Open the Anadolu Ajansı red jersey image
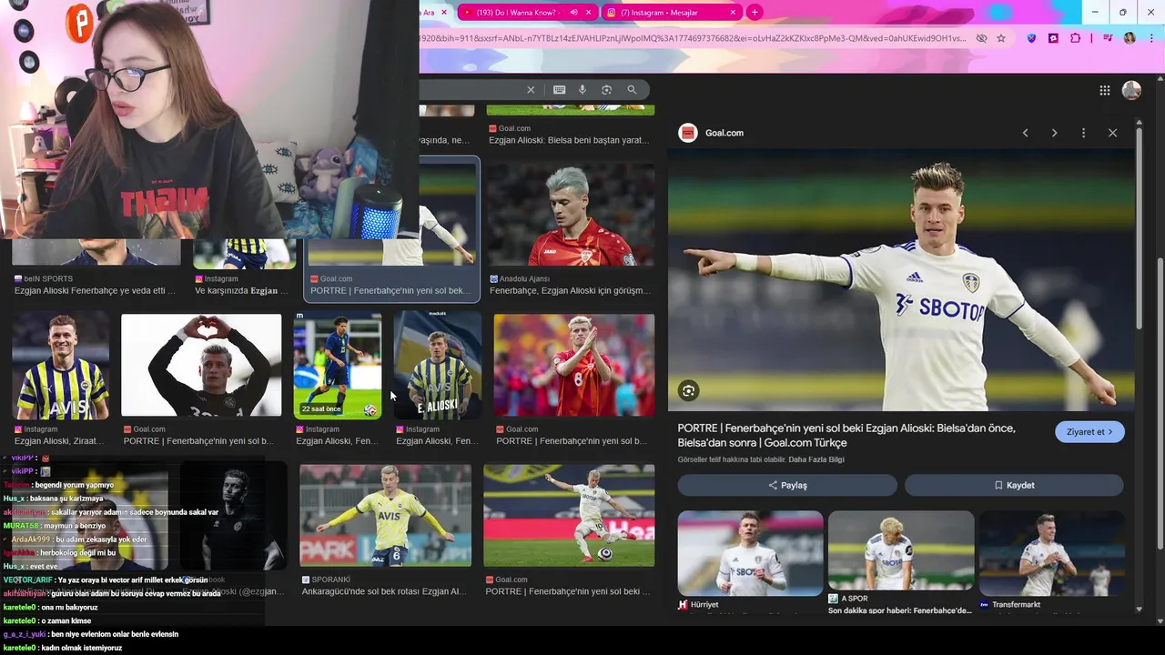Image resolution: width=1165 pixels, height=655 pixels. coord(571,215)
